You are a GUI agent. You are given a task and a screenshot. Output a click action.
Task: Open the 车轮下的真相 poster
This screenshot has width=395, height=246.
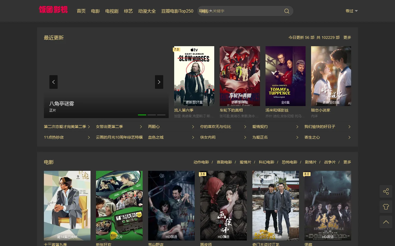(240, 76)
